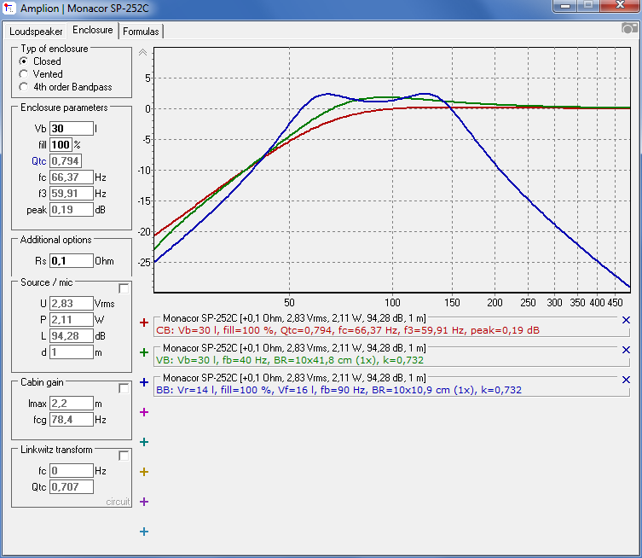The image size is (642, 558).
Task: Click the distance d field
Action: 72,352
